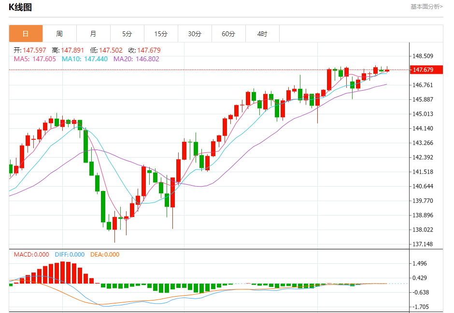Open the 基本面分析 link
This screenshot has height=313, width=454.
tap(426, 6)
